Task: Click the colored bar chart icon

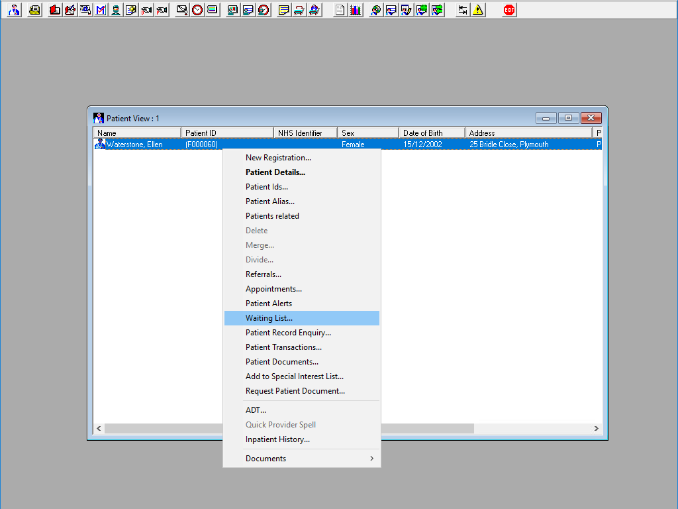Action: tap(356, 10)
